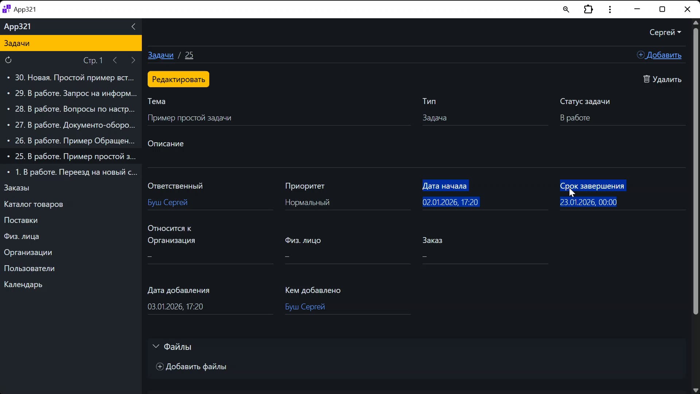The width and height of the screenshot is (700, 394).
Task: Open the Буш Сергей link under Ответственный
Action: [167, 202]
